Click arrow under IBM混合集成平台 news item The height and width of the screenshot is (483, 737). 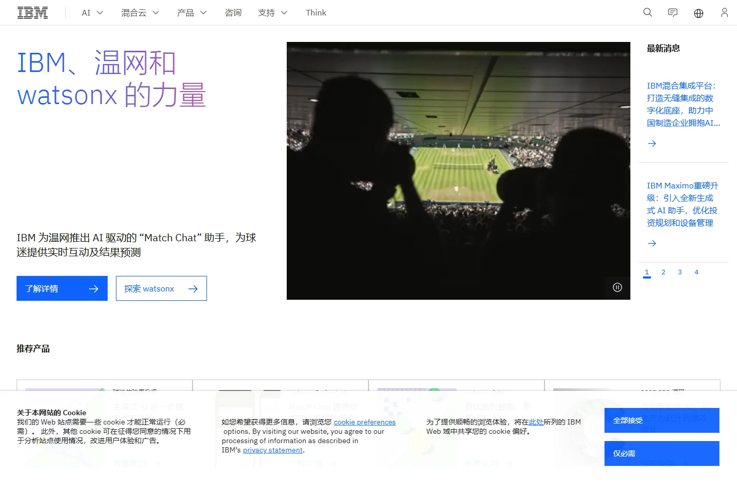pyautogui.click(x=652, y=143)
